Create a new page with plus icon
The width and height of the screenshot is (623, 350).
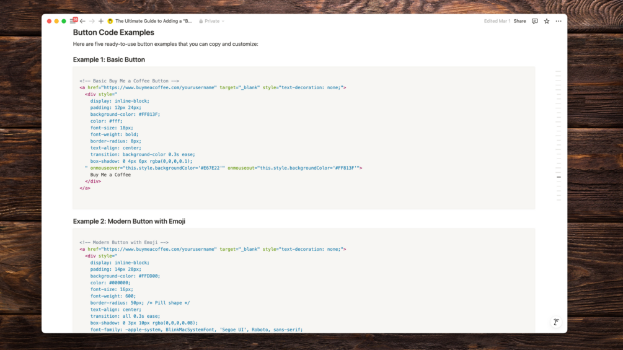tap(101, 21)
